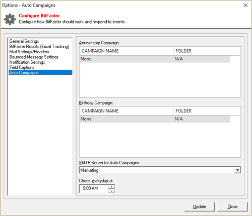
Task: Decrease check time with the down arrow
Action: pos(111,191)
